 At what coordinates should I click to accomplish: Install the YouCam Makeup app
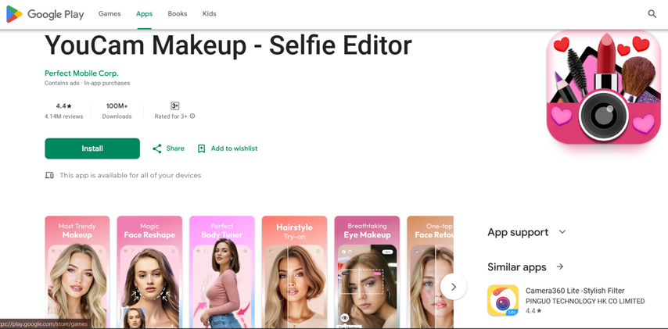click(x=92, y=148)
